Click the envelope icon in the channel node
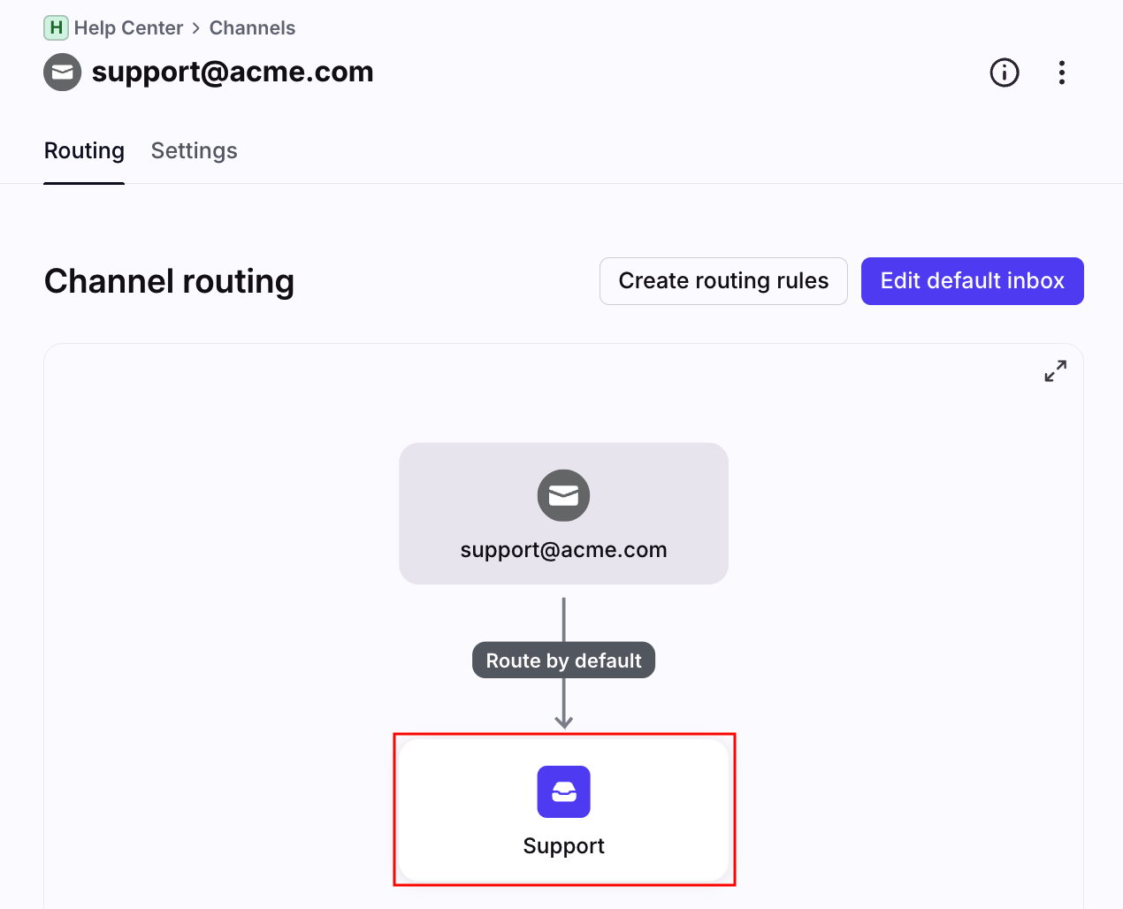The height and width of the screenshot is (909, 1123). pos(563,495)
